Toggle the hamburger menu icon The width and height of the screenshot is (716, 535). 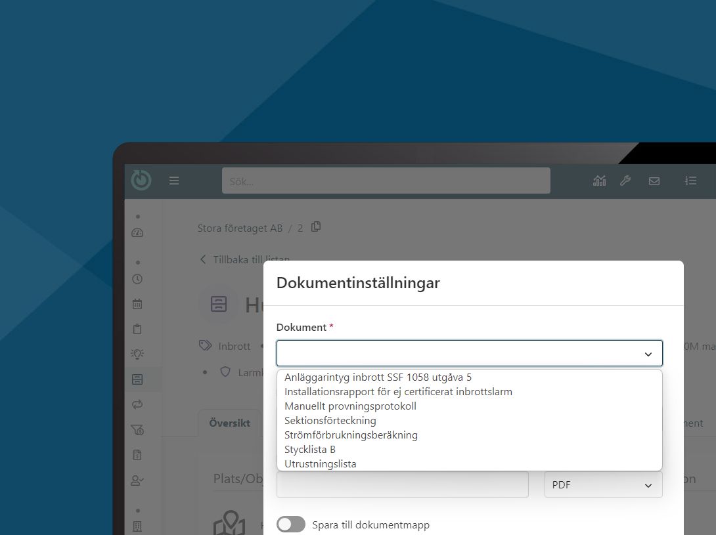pos(174,181)
